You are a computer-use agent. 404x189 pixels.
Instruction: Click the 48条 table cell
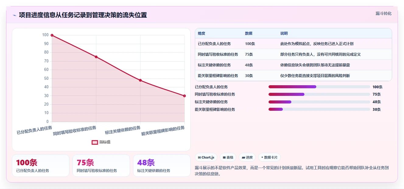tap(249, 65)
